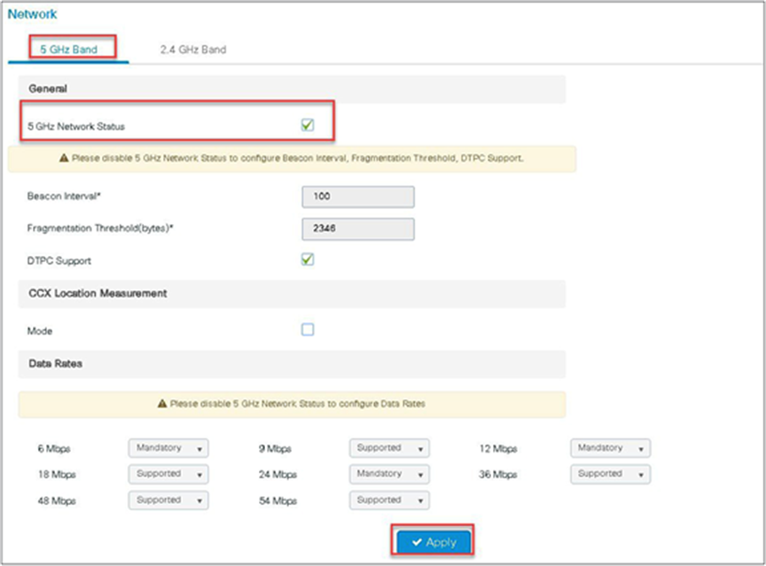Toggle the DTPC Support checkbox

coord(308,260)
